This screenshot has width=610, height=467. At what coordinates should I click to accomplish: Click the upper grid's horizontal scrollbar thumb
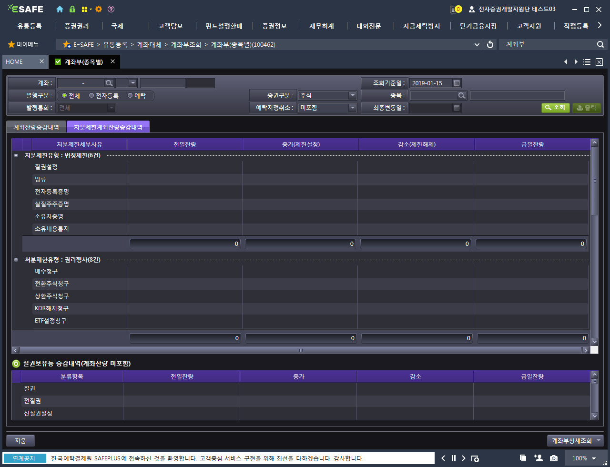(x=301, y=350)
